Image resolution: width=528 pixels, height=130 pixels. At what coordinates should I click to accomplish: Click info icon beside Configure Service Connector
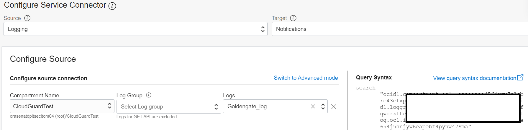point(112,6)
